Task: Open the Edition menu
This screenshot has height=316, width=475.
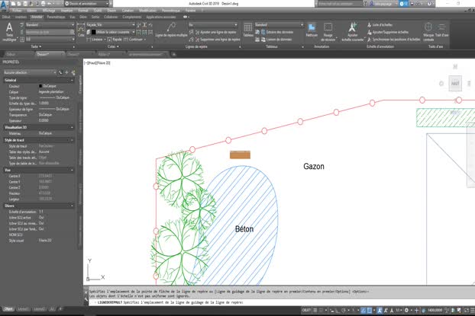Action: (32, 11)
